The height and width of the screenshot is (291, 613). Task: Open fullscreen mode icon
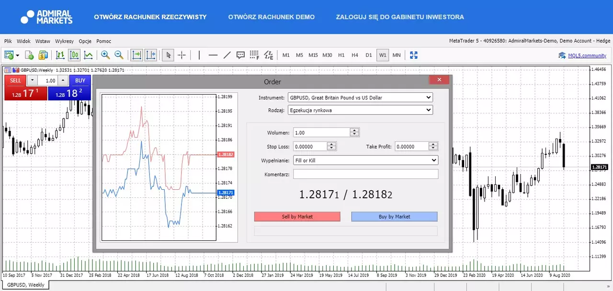coord(414,55)
